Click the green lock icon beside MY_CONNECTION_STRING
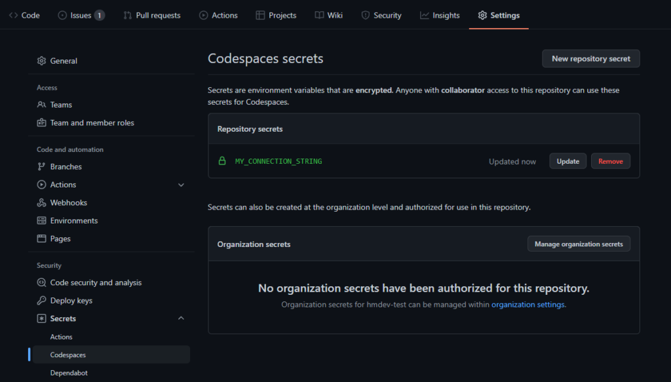 click(222, 161)
